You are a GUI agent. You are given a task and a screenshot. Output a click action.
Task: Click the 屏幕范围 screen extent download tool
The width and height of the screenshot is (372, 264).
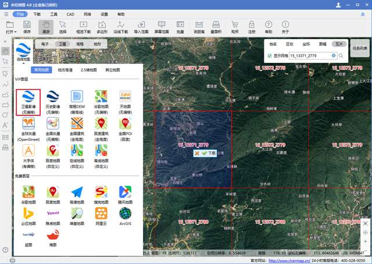click(162, 27)
